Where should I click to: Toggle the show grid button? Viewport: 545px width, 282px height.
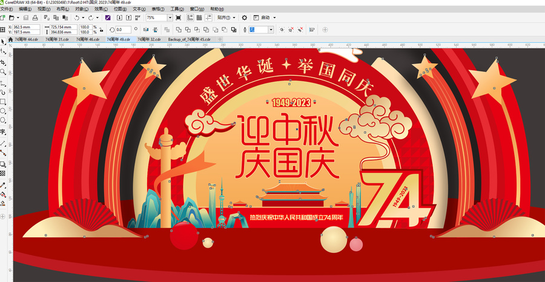(x=199, y=18)
